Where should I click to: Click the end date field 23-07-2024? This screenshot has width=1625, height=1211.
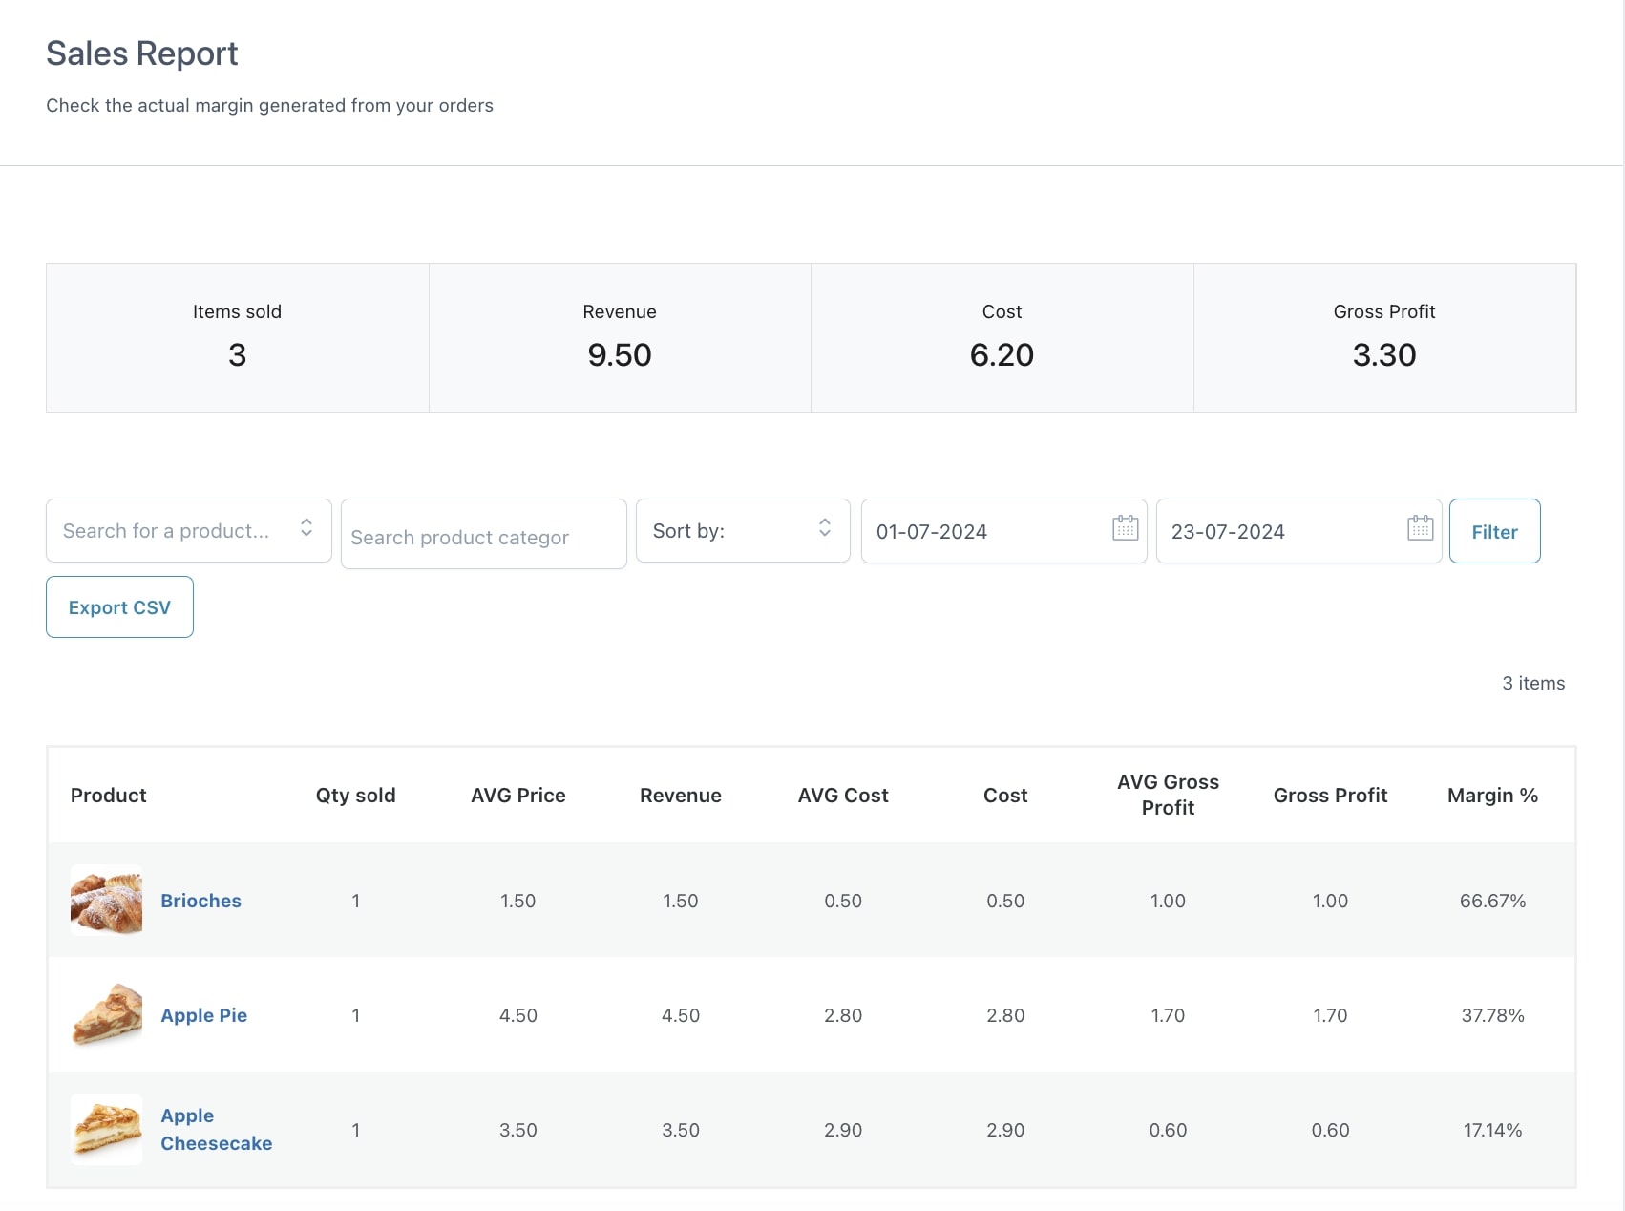pos(1279,532)
